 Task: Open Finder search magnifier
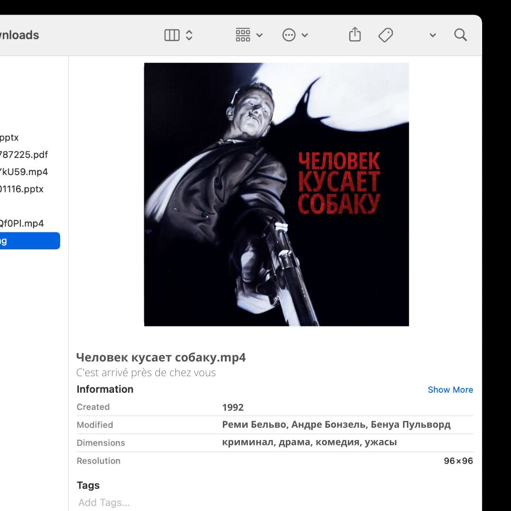pyautogui.click(x=460, y=35)
